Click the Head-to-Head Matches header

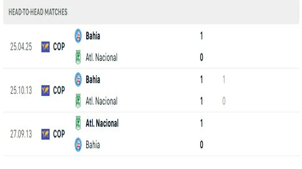[x=38, y=12]
